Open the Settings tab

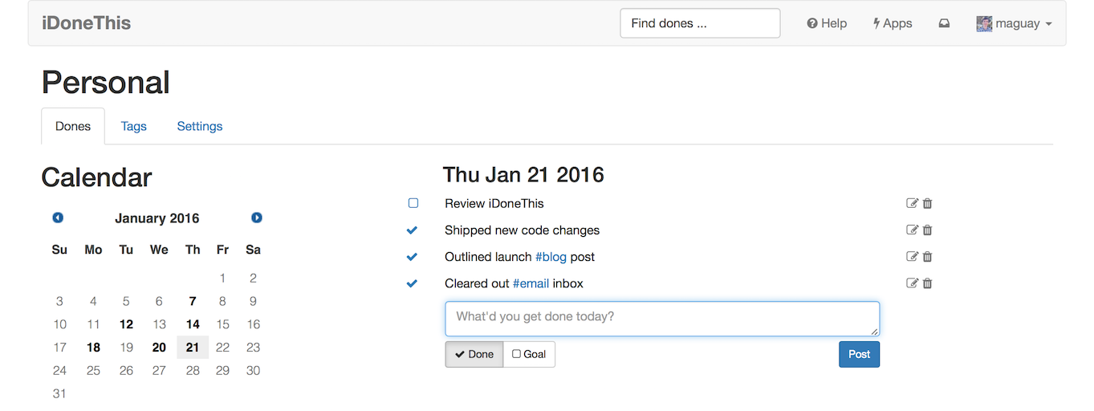point(200,126)
